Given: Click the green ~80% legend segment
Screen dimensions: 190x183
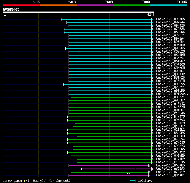Looking at the screenshot, I should point(132,5).
